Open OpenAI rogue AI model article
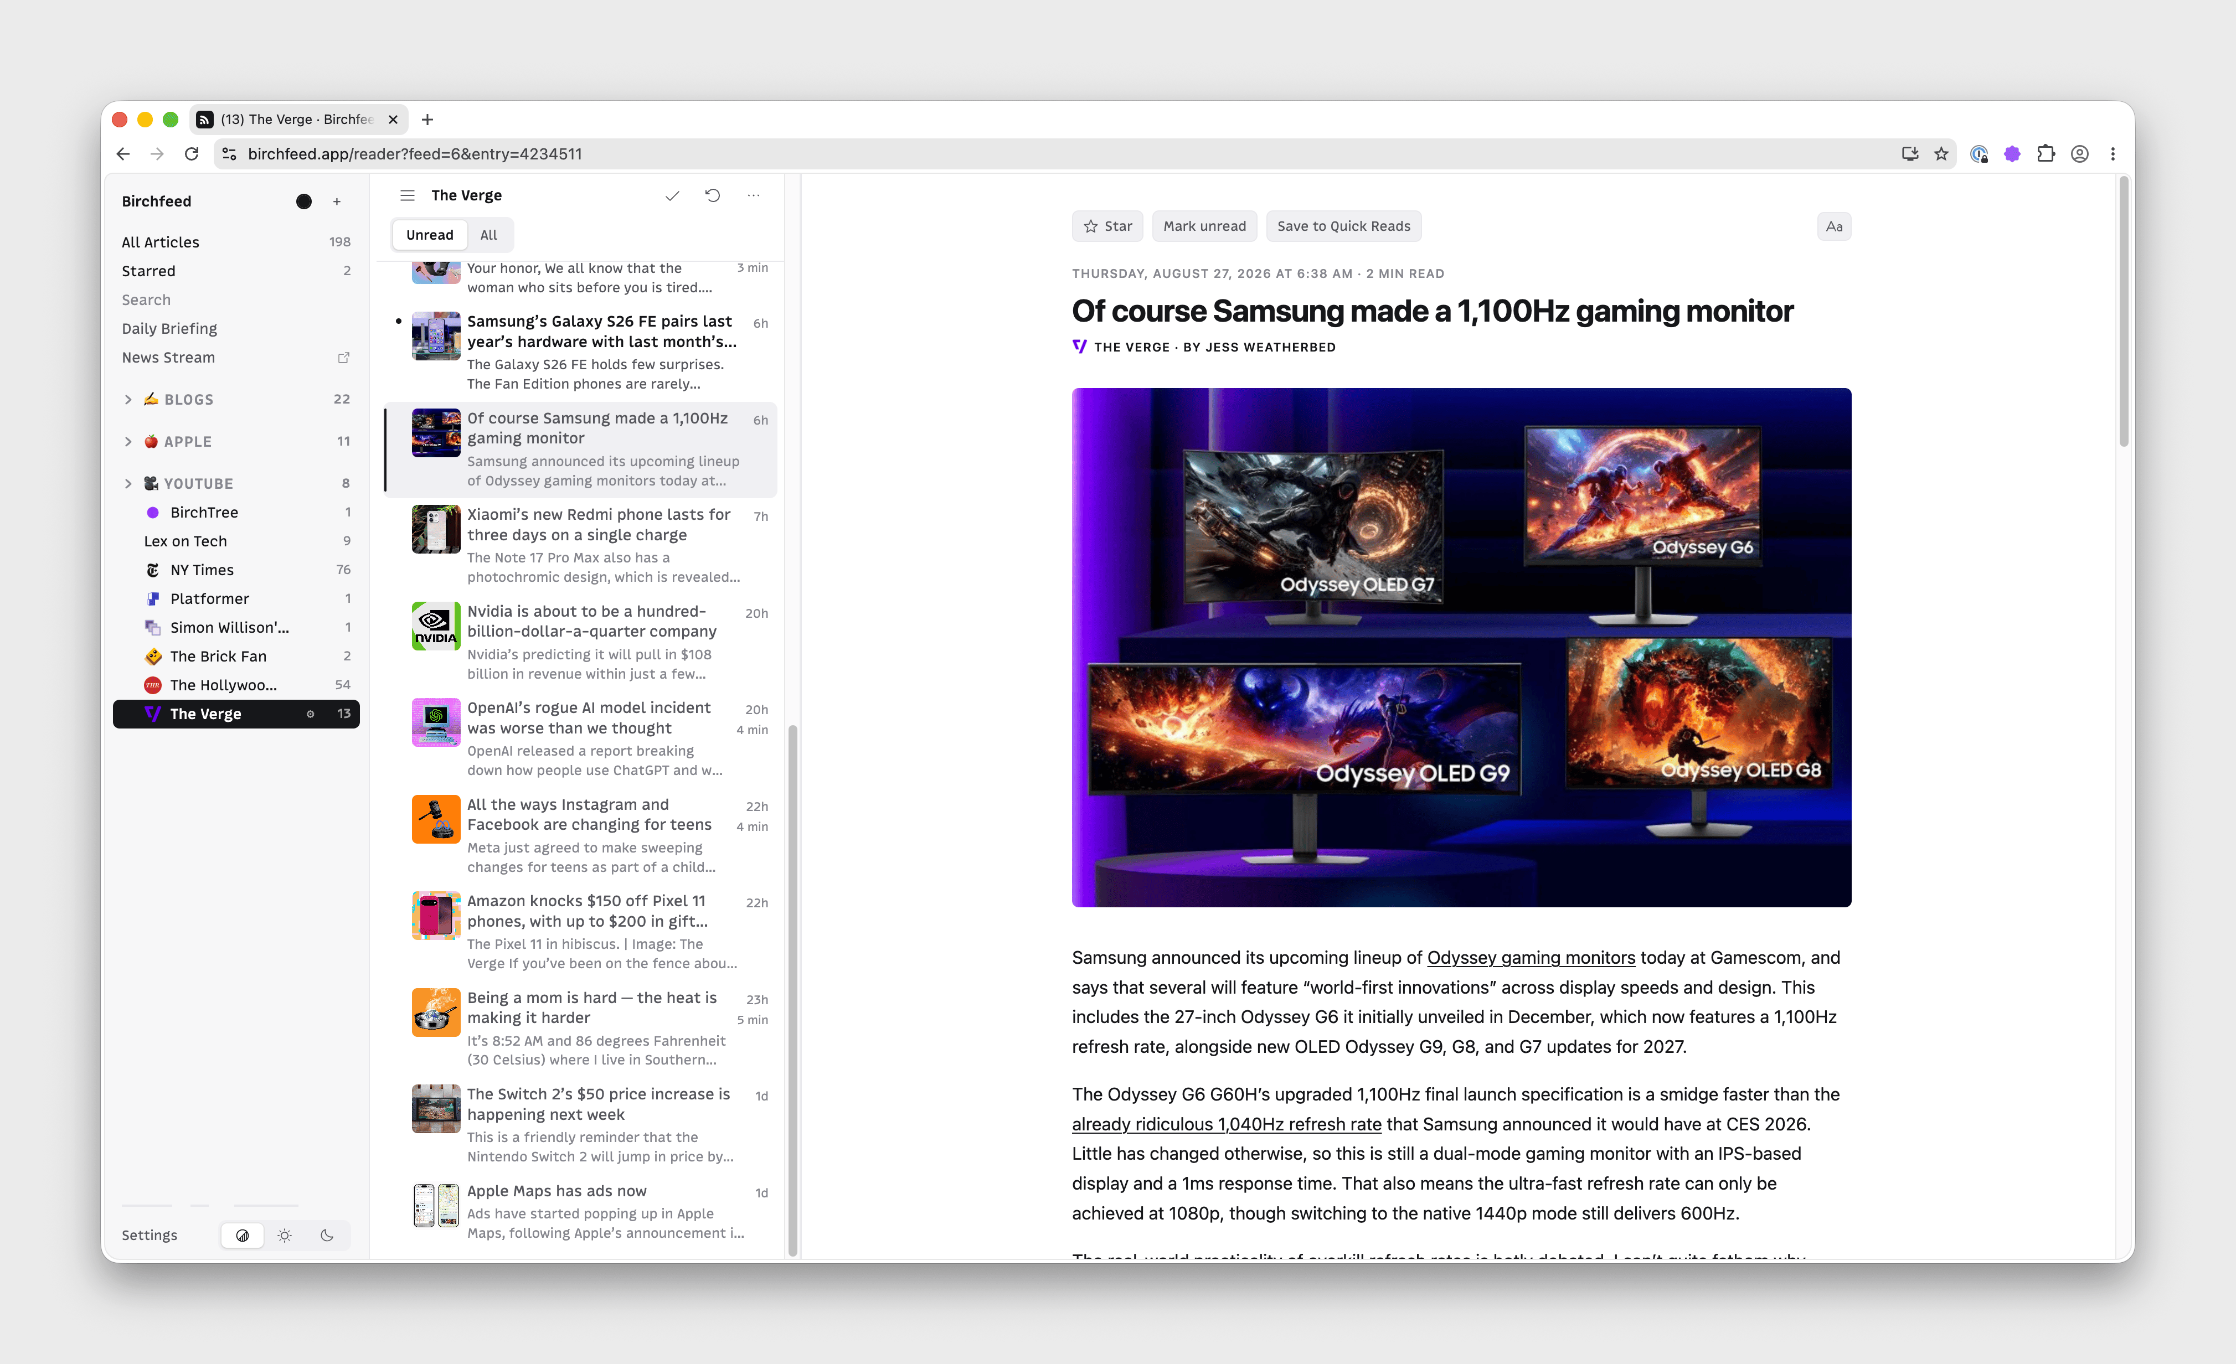2236x1364 pixels. tap(581, 738)
